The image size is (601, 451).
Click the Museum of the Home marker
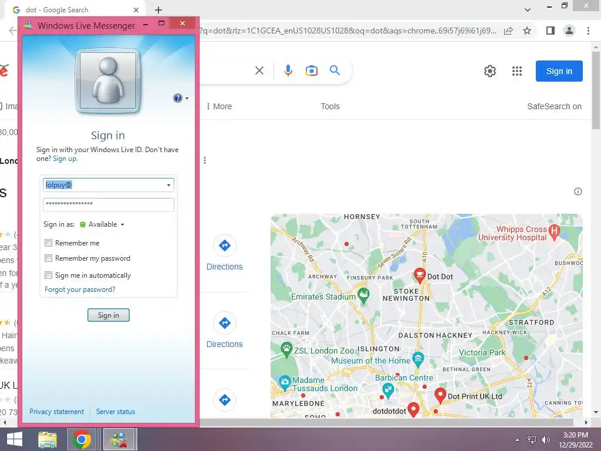point(418,359)
